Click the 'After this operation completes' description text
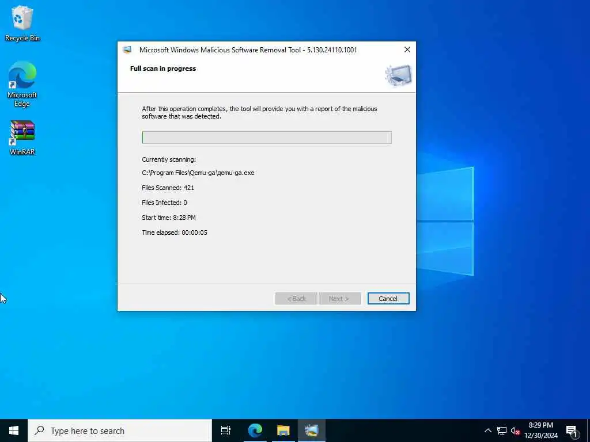Image resolution: width=590 pixels, height=442 pixels. point(259,112)
